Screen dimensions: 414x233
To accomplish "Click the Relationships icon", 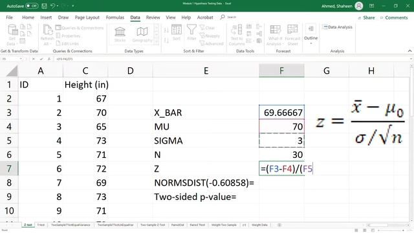I will point(259,34).
